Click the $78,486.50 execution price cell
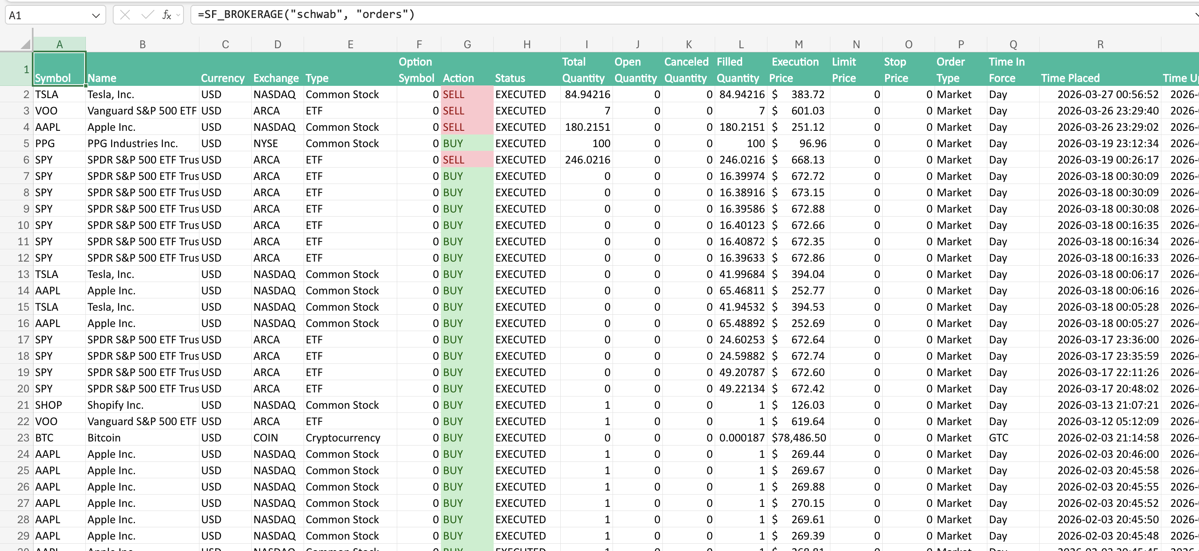The height and width of the screenshot is (551, 1199). [798, 437]
